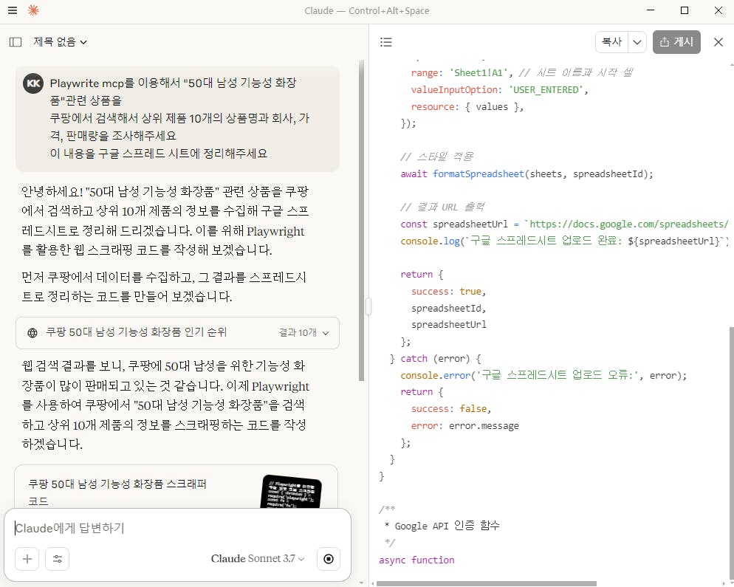Click the 'success: false' line in code
Screen dimensions: 734x587
tap(451, 409)
